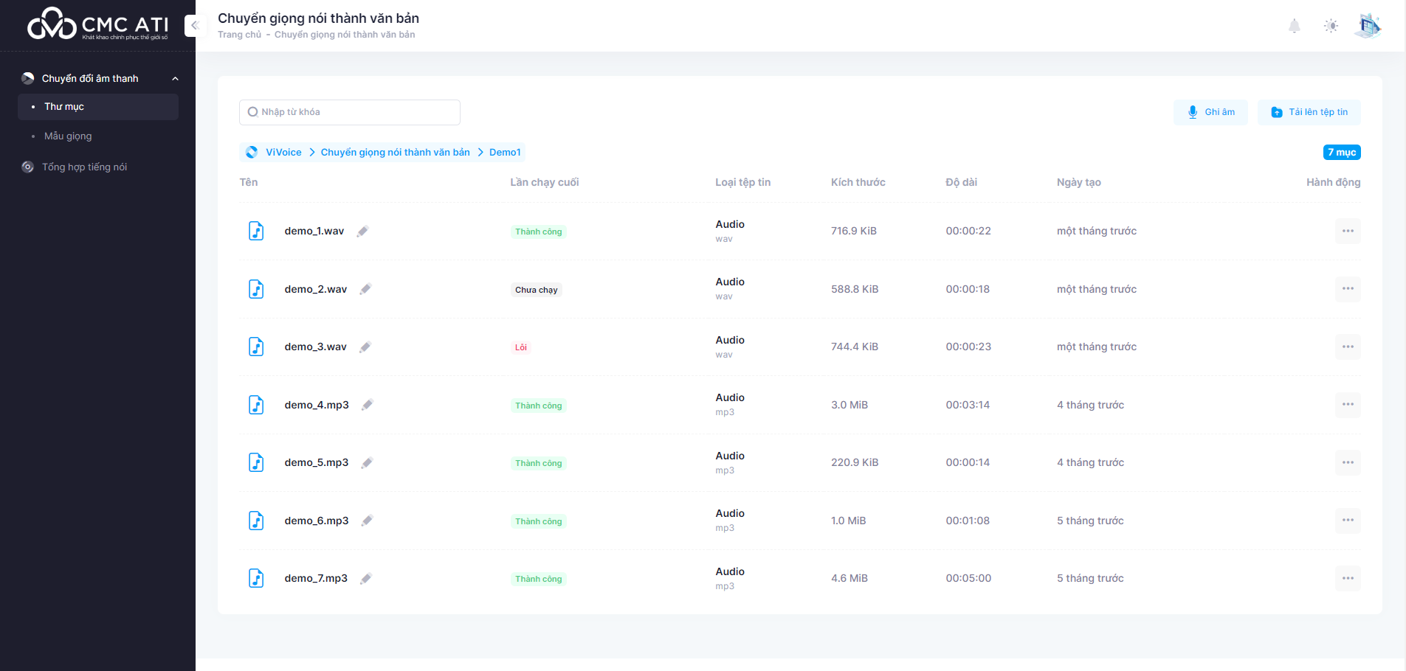Open actions menu for demo_2.wav row
This screenshot has width=1406, height=671.
[x=1347, y=289]
